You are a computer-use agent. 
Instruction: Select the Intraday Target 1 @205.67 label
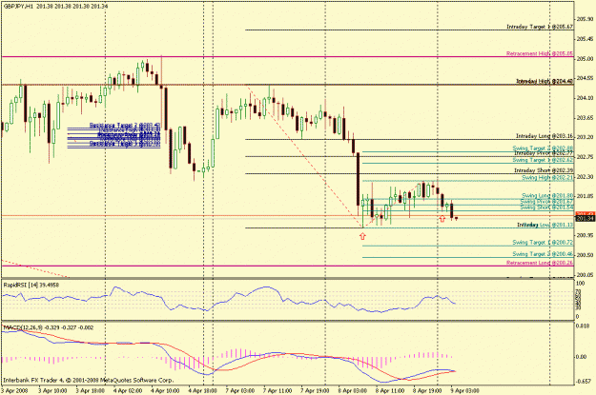tap(540, 27)
